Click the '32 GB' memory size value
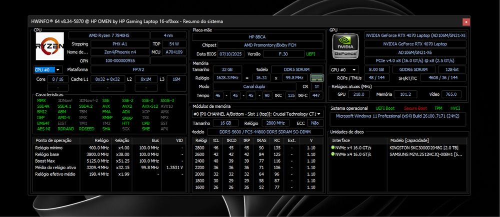500x217 pixels. click(x=227, y=69)
